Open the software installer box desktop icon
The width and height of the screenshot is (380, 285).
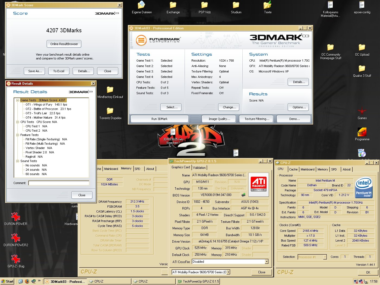(362, 153)
